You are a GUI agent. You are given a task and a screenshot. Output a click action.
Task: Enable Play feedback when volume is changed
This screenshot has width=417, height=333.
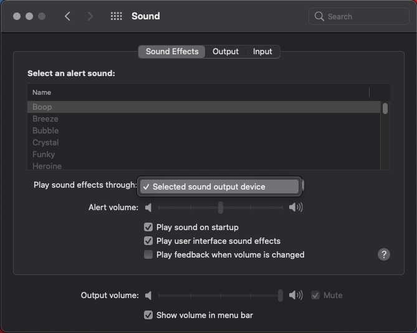coord(148,254)
